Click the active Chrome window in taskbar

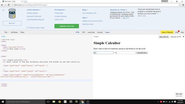click(82, 102)
